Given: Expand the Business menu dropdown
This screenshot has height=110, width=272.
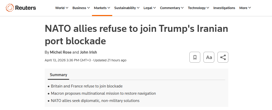Looking at the screenshot, I should 81,8.
